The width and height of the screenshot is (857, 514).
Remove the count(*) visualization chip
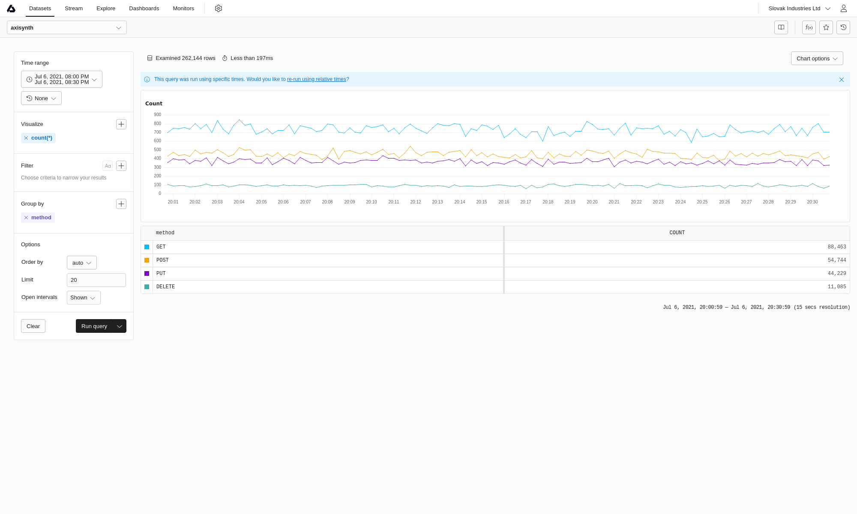tap(26, 138)
